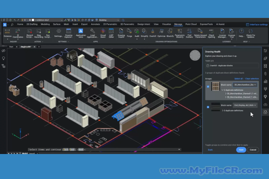
Task: Run Script from the ribbon
Action: 48,33
